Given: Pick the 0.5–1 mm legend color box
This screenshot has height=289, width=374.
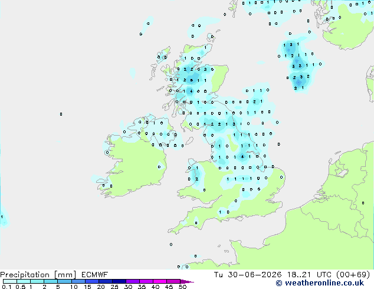Looking at the screenshot, I should tap(24, 281).
